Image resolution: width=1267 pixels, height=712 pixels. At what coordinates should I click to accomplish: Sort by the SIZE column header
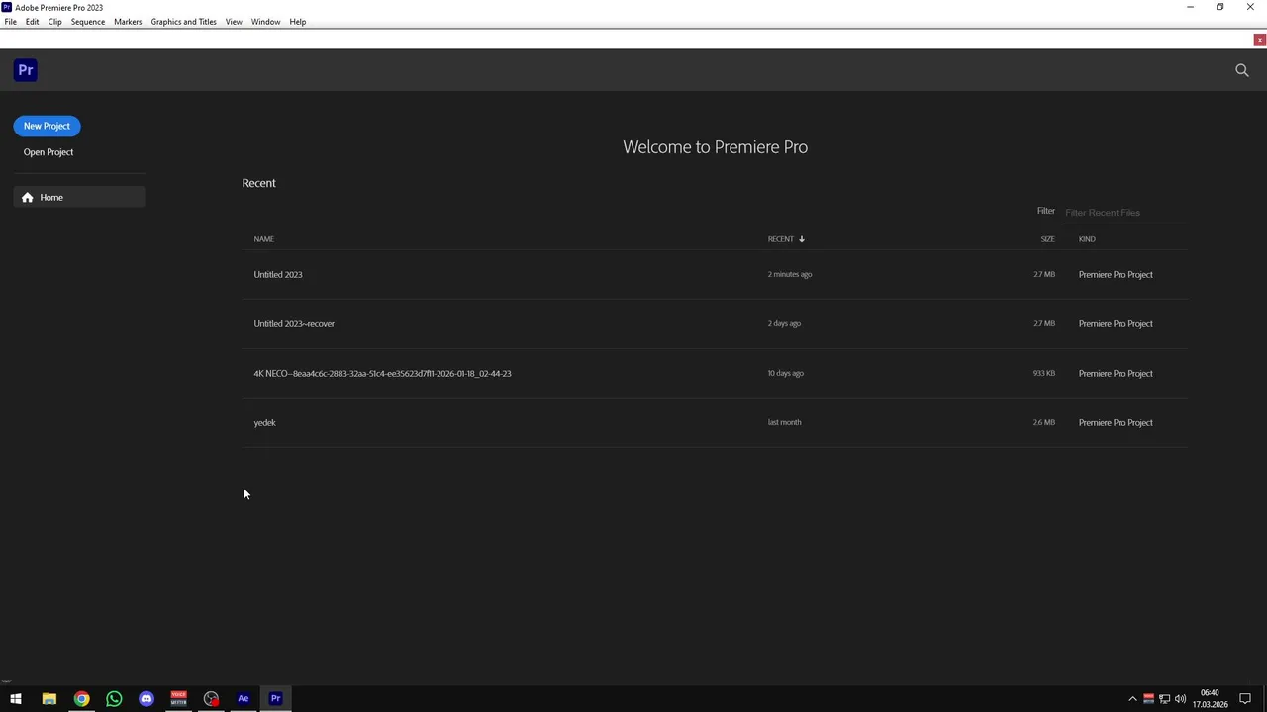[1047, 239]
